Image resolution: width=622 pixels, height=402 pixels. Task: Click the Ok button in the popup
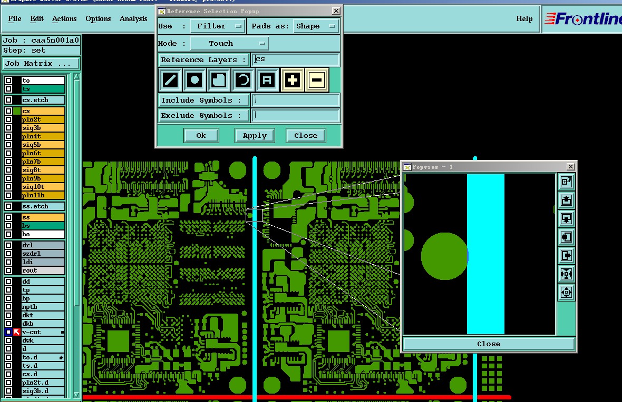[x=201, y=135]
